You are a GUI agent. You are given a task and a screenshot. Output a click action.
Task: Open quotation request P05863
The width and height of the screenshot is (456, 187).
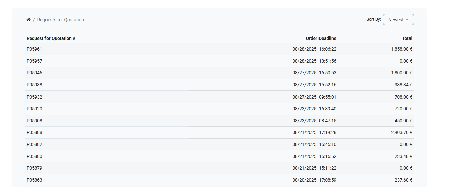click(x=34, y=180)
